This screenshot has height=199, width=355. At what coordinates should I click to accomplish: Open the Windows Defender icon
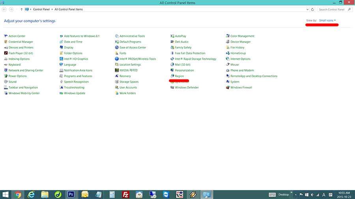(172, 87)
